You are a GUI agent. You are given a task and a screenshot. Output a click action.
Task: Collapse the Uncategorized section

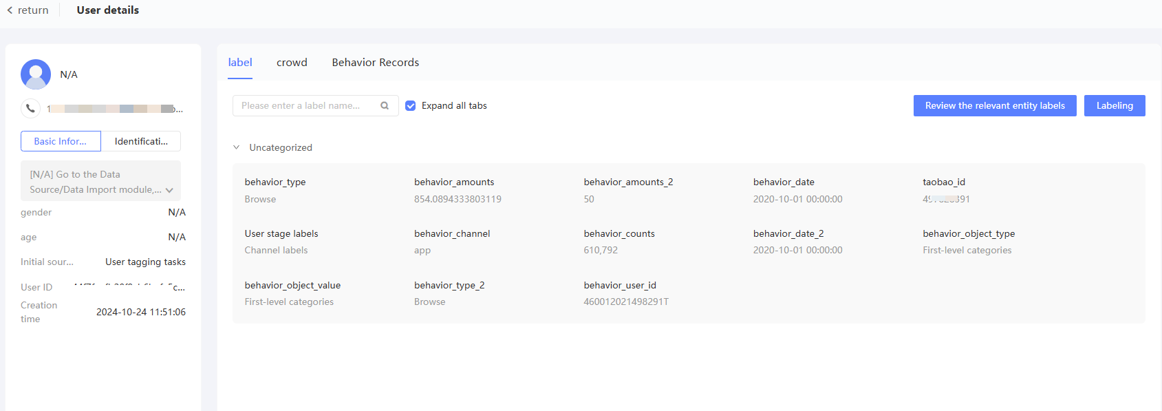tap(237, 147)
